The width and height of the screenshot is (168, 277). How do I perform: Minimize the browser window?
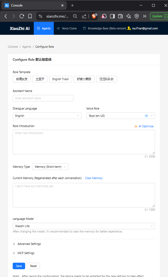click(x=141, y=5)
